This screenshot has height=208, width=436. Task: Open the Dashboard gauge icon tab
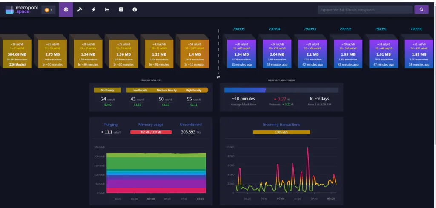tap(66, 10)
